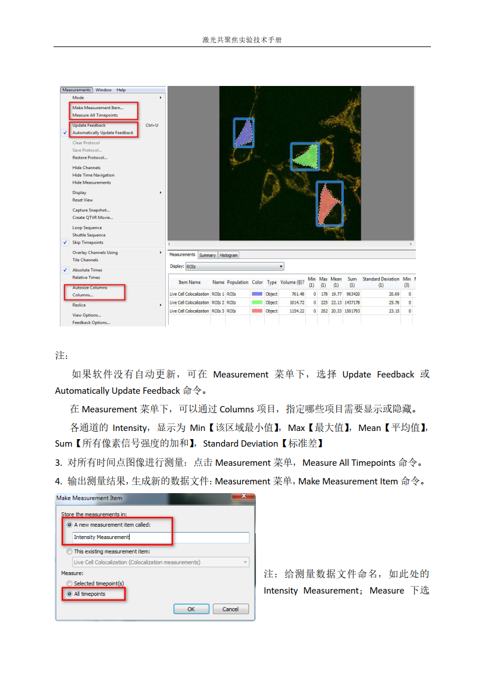Toggle Skip Timepoints in the menu
The height and width of the screenshot is (679, 481).
(x=87, y=243)
